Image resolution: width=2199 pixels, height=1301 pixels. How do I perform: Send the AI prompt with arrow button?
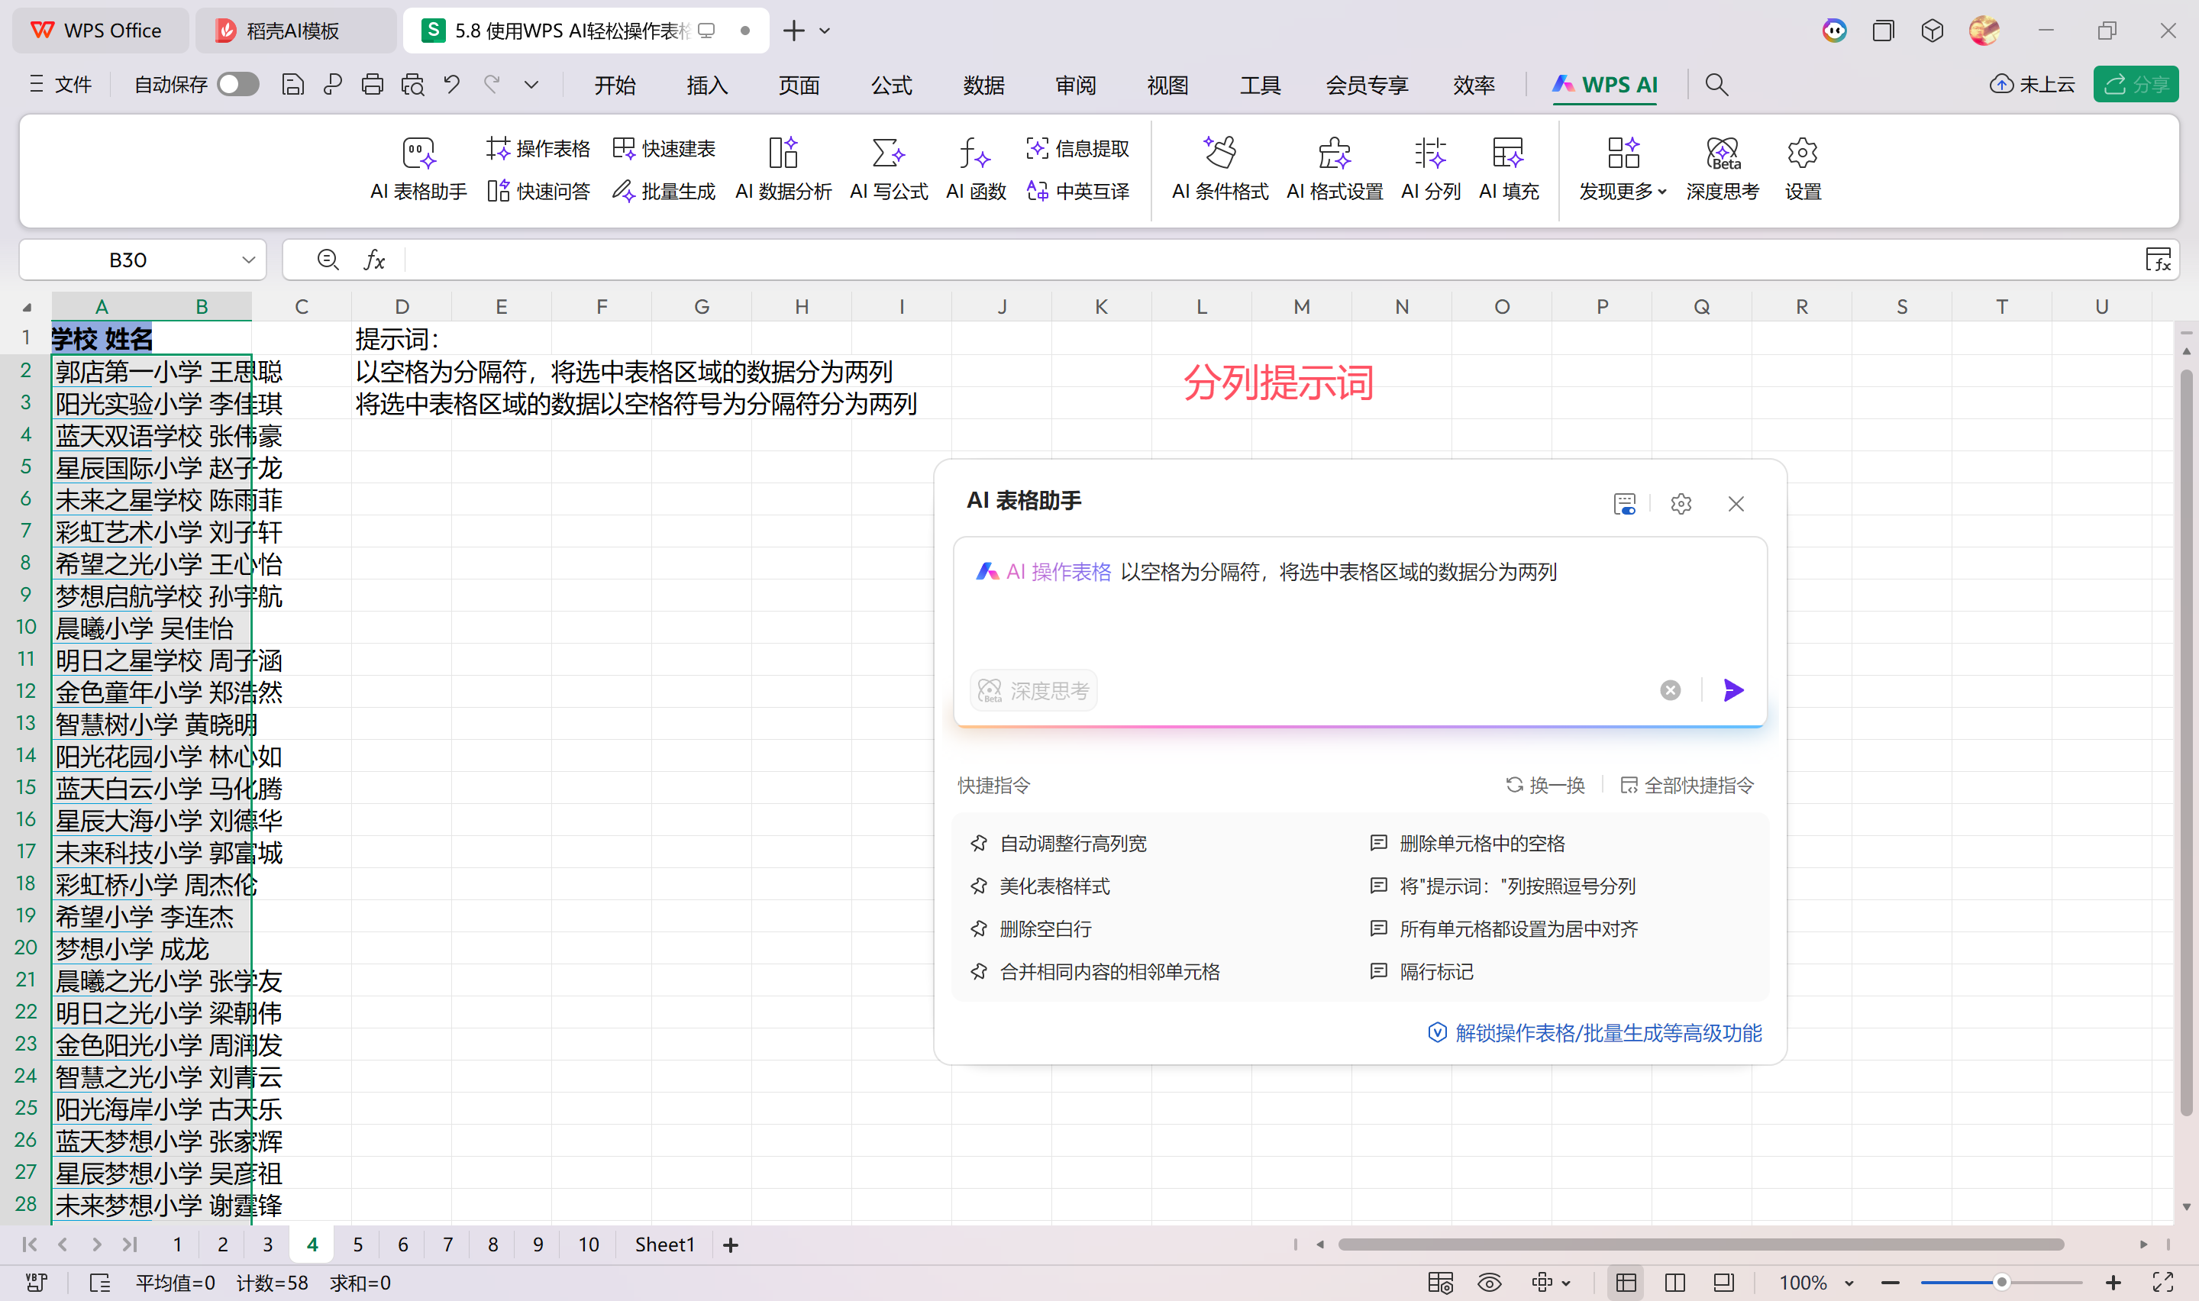tap(1732, 690)
